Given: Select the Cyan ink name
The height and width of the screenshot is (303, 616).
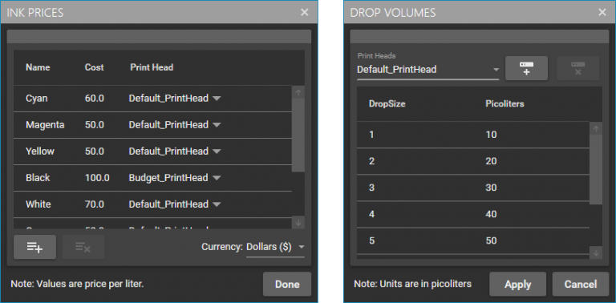Looking at the screenshot, I should click(x=37, y=99).
